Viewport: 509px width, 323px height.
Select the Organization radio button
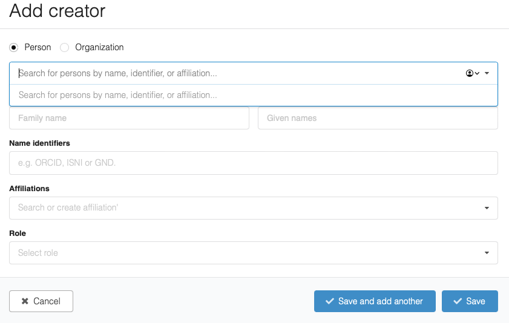coord(65,47)
